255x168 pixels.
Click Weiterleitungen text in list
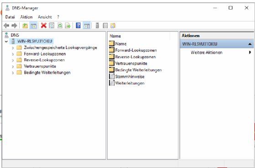(x=130, y=83)
